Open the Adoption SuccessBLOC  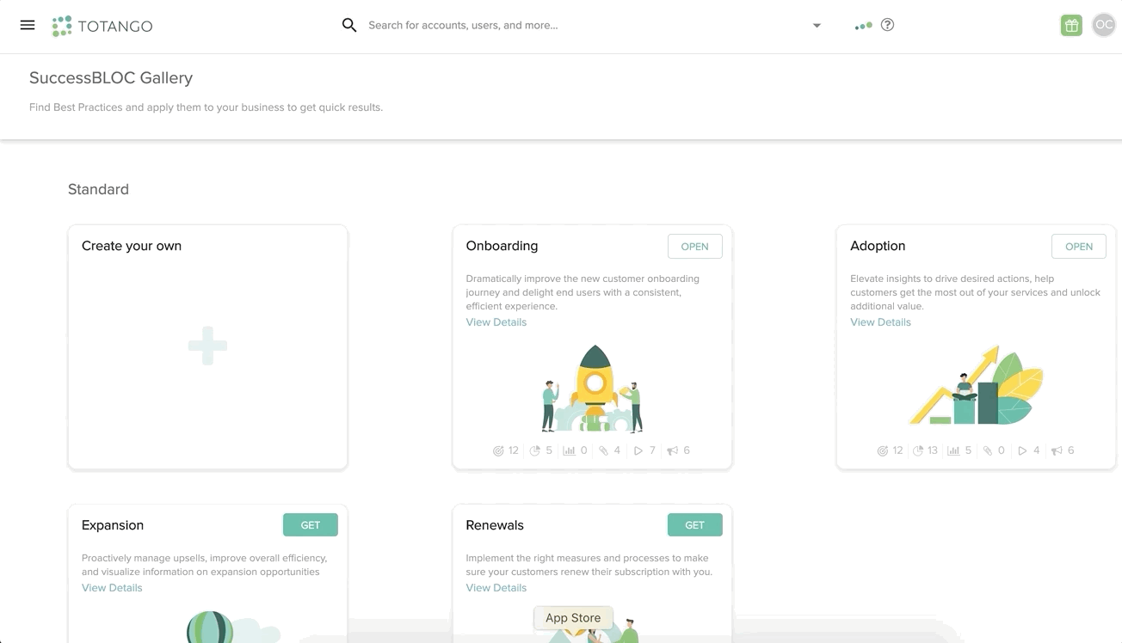(x=1079, y=246)
